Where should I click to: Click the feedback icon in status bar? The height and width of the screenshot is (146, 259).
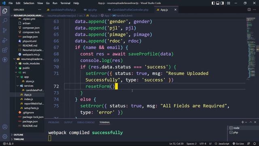[x=248, y=144]
